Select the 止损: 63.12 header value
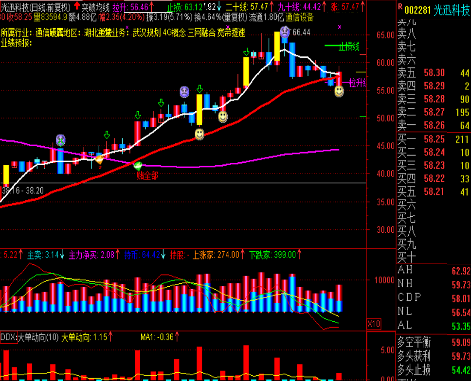 pos(184,7)
